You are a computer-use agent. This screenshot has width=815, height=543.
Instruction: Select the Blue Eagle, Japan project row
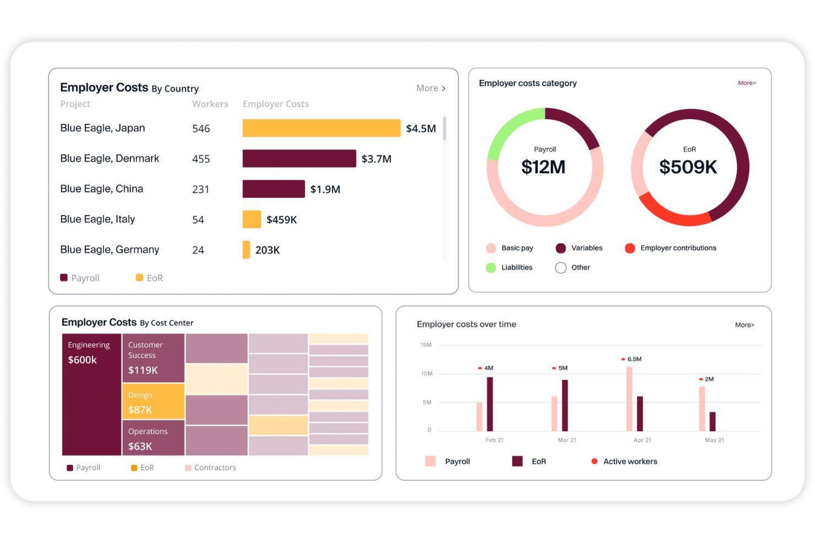click(x=248, y=128)
